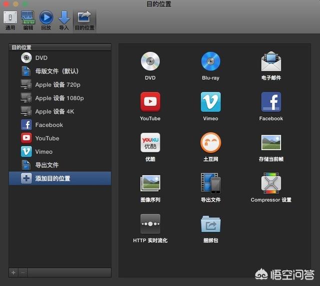Click the HTTP 实时流化 icon
This screenshot has height=286, width=320.
[x=150, y=224]
